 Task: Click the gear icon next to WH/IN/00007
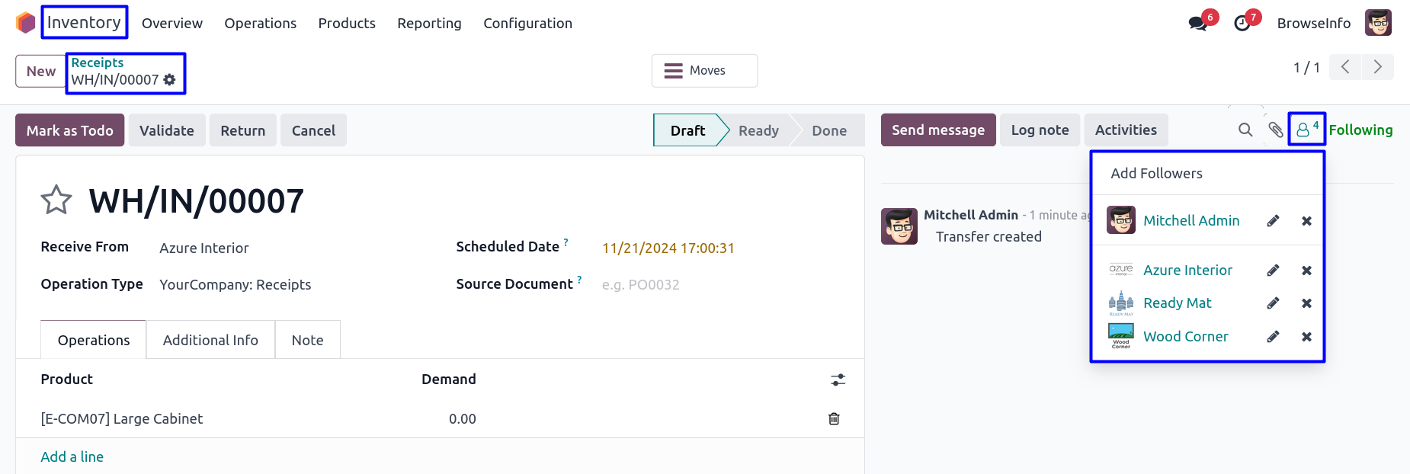170,79
